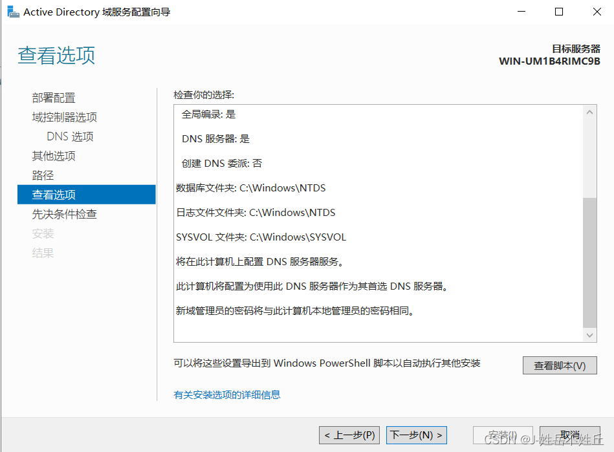Jump to 先决条件检查 step
This screenshot has height=452, width=614.
(65, 214)
